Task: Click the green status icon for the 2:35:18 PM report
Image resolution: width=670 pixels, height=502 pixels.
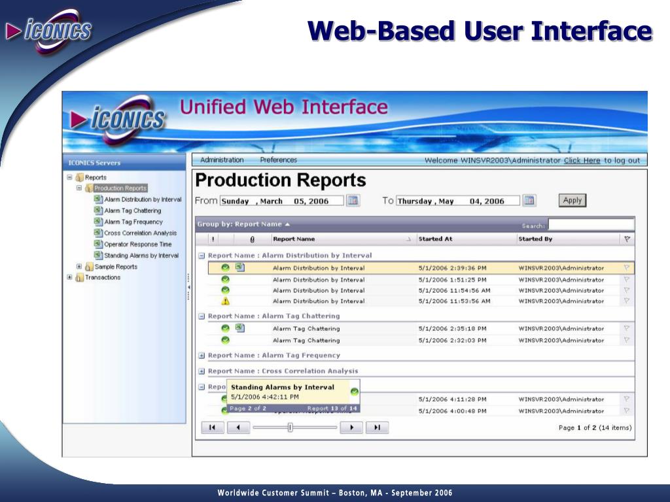Action: (x=225, y=328)
